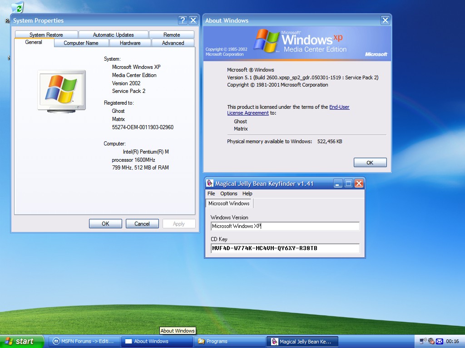Click the "Media Center Edition" line in System Properties
Screen dimensions: 465x348
click(x=134, y=75)
